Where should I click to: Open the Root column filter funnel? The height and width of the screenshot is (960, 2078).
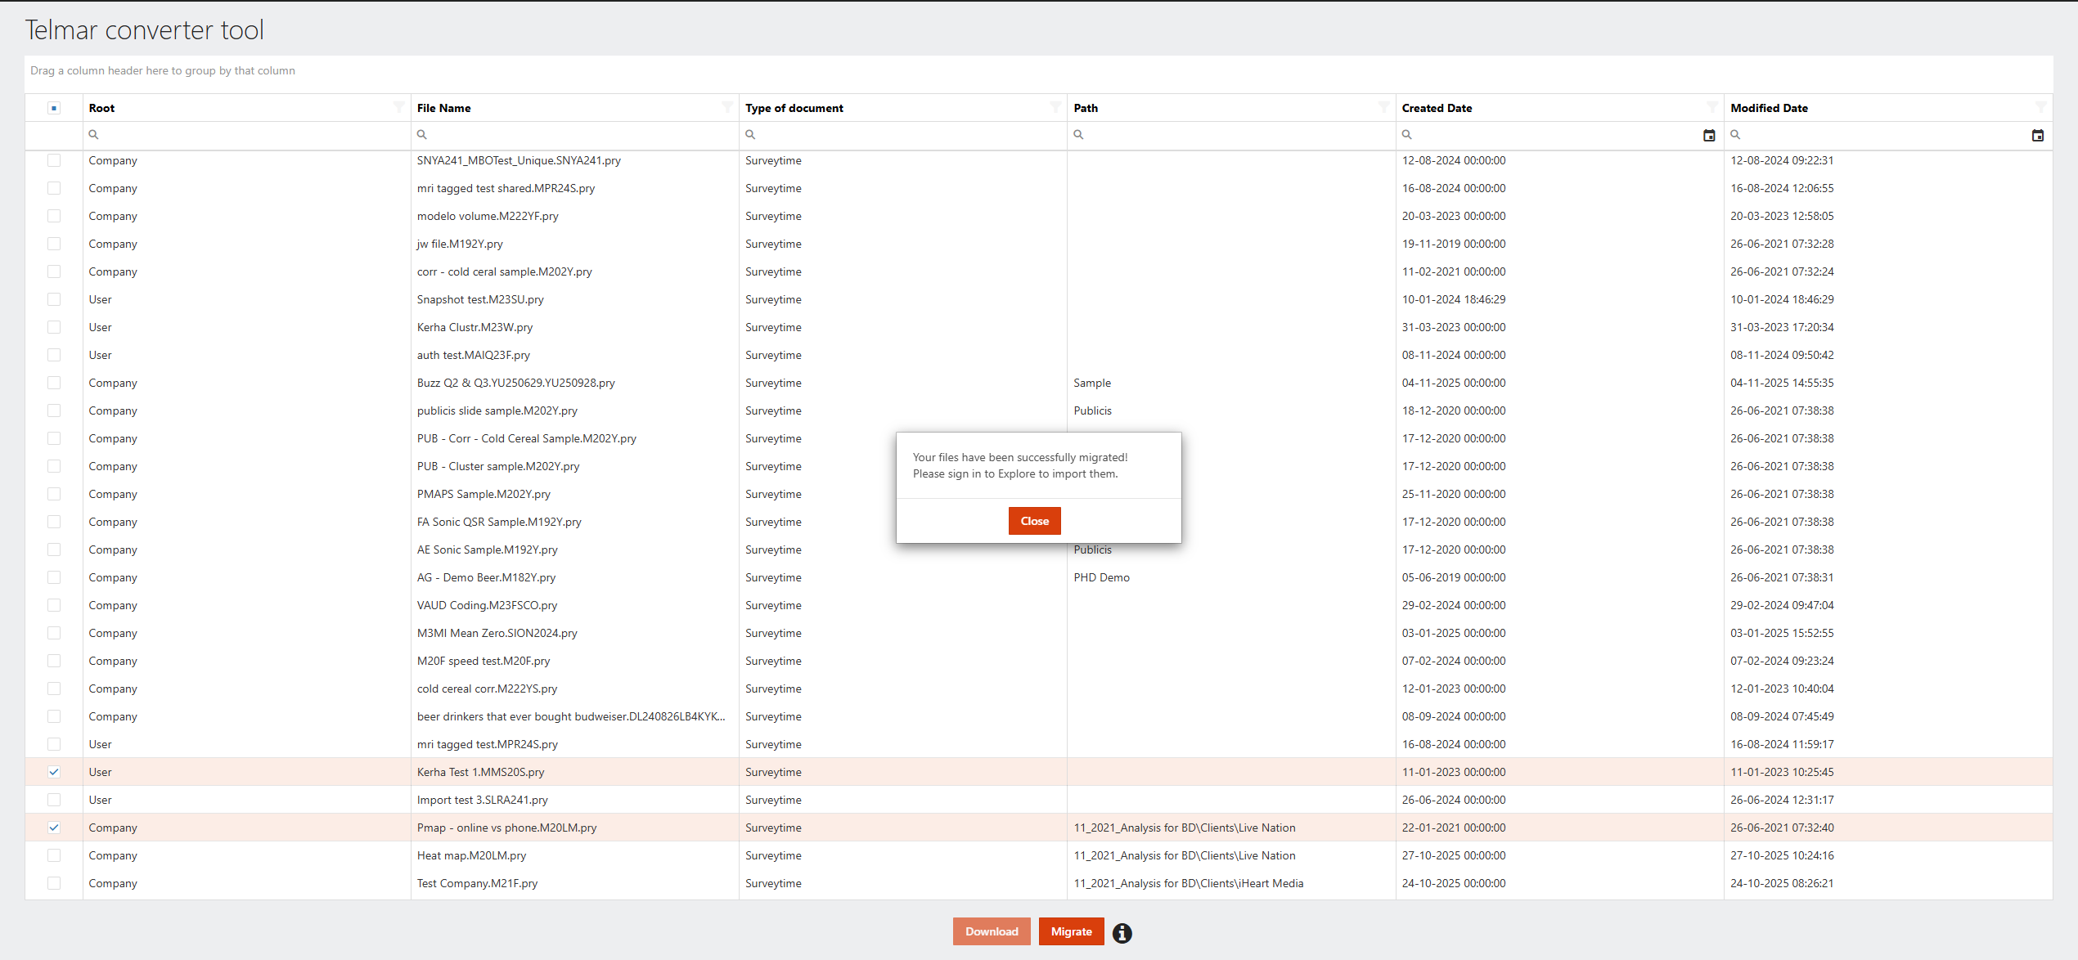pos(398,107)
